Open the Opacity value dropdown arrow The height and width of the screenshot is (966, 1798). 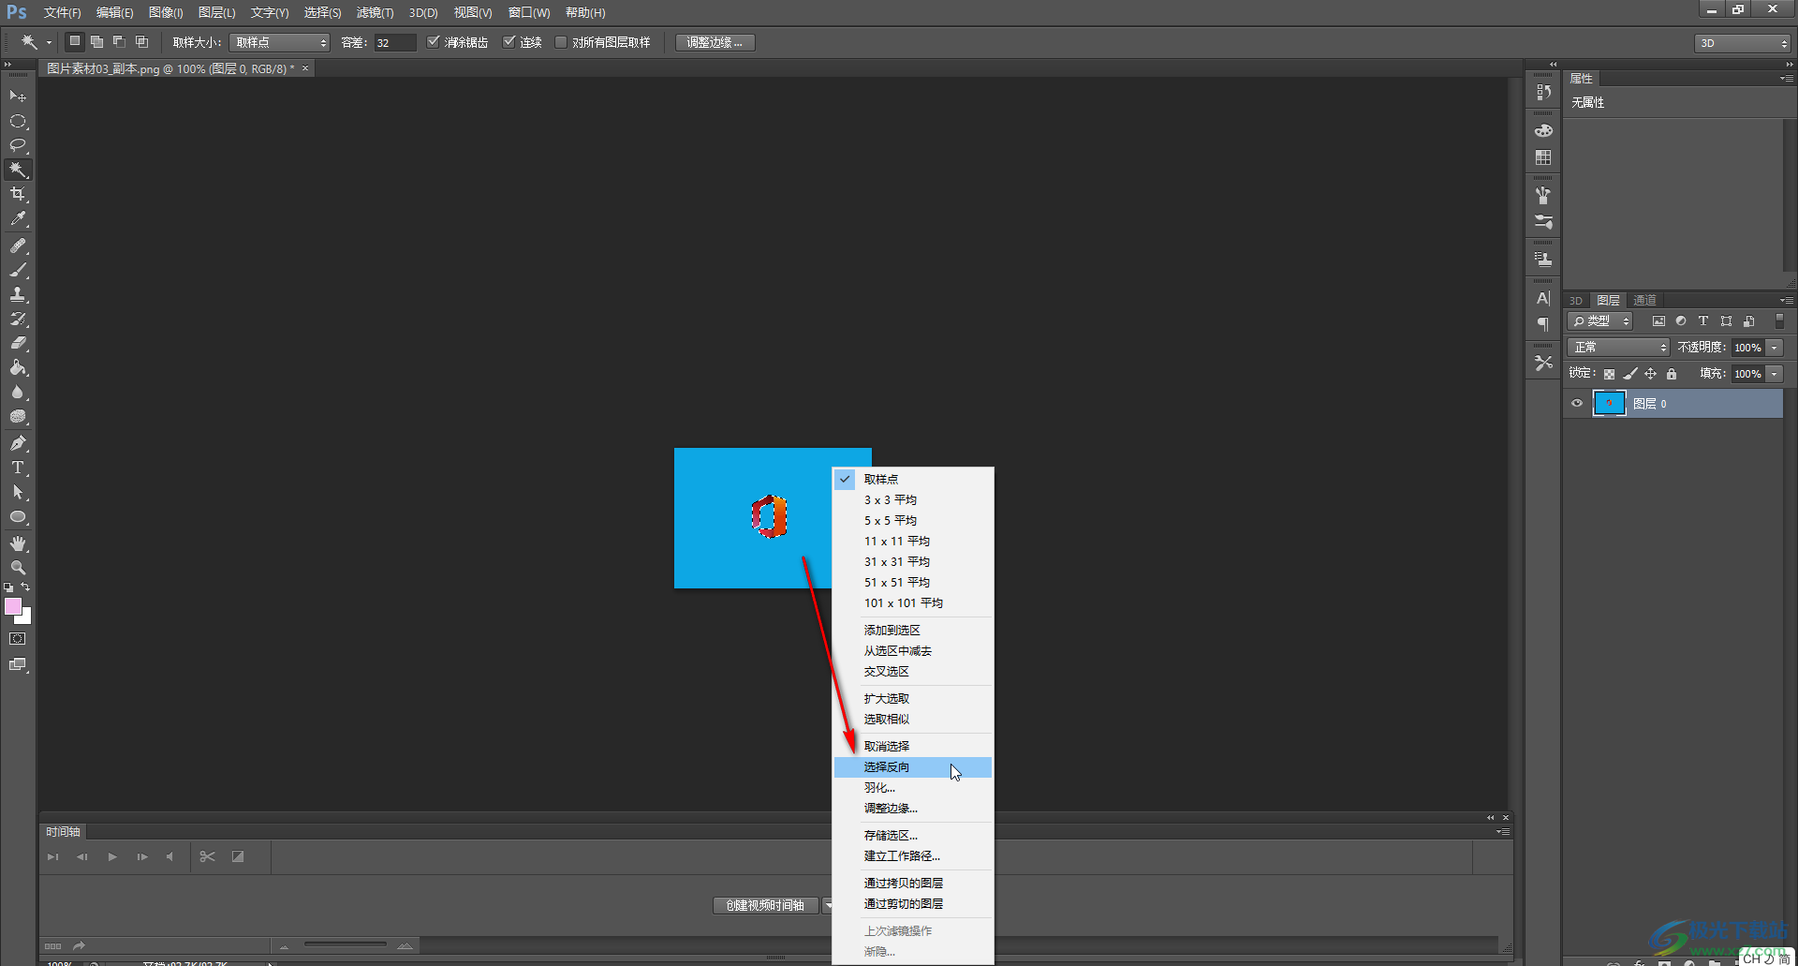[1775, 348]
